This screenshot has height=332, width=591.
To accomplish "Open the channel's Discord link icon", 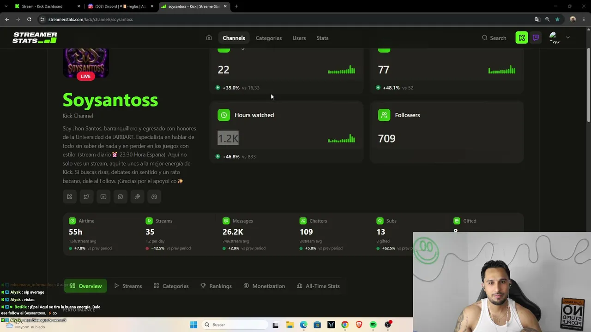I will click(154, 197).
